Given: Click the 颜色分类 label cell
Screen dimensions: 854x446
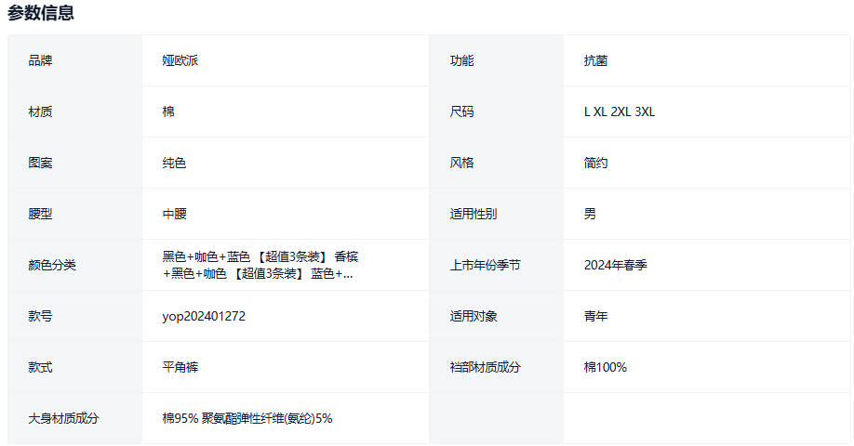Looking at the screenshot, I should (52, 265).
